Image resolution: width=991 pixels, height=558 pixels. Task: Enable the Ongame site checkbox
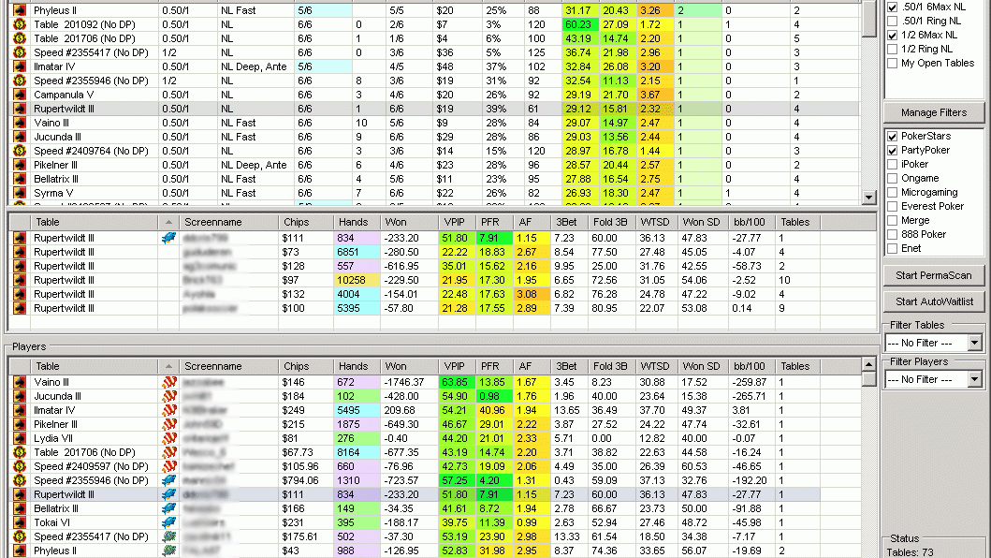[893, 179]
